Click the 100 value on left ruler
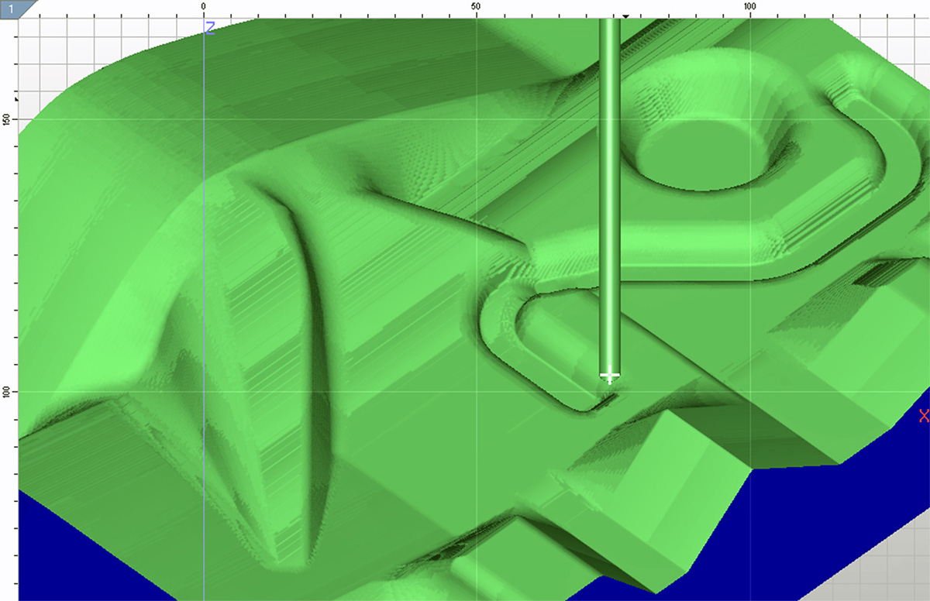930x601 pixels. [6, 392]
